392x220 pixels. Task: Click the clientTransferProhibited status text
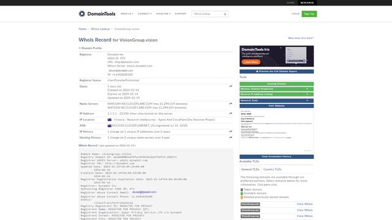coord(123,80)
